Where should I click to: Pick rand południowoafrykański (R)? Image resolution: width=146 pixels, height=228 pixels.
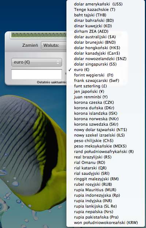tap(105, 152)
